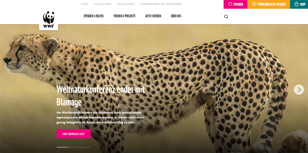308x153 pixels.
Task: Open the Spenden & Helfen menu
Action: 94,16
